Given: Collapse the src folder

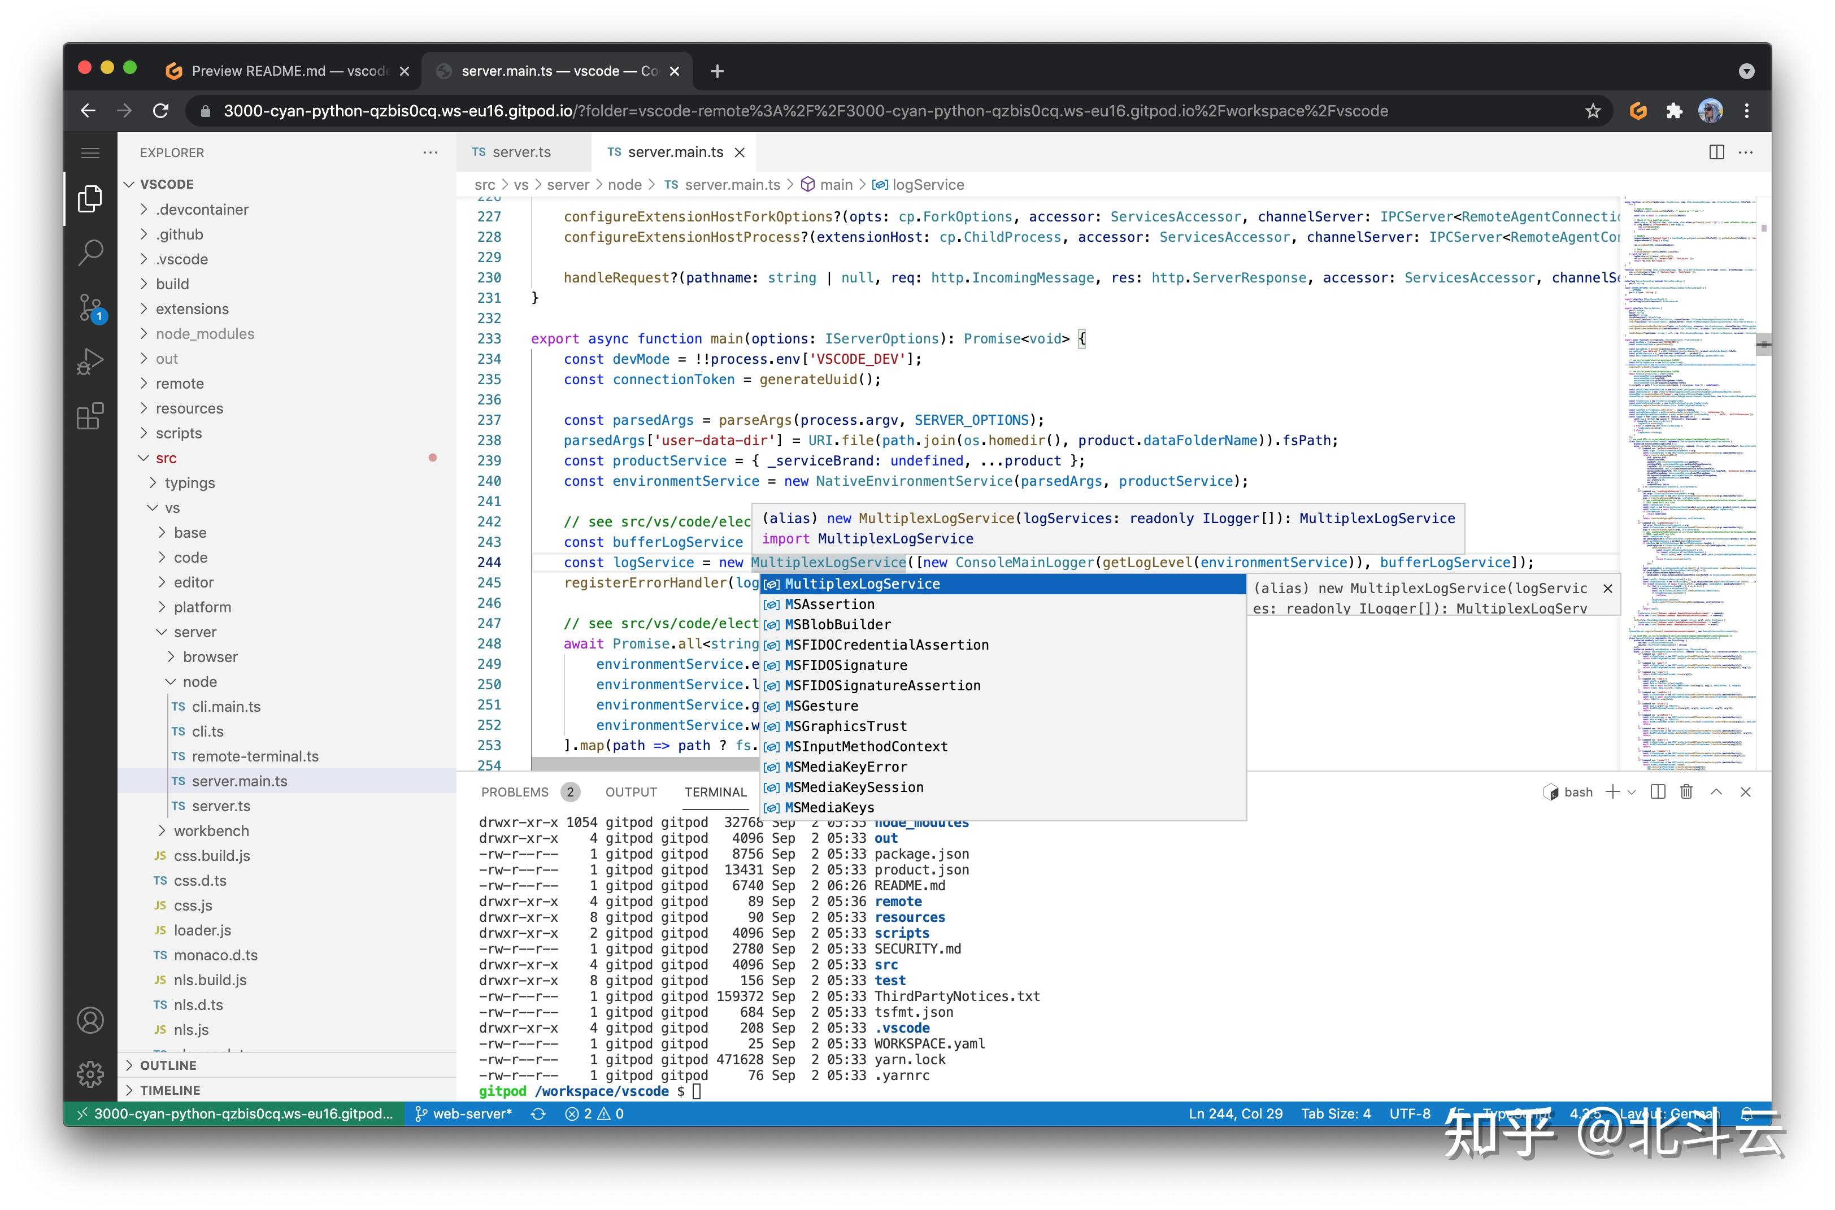Looking at the screenshot, I should pyautogui.click(x=166, y=458).
